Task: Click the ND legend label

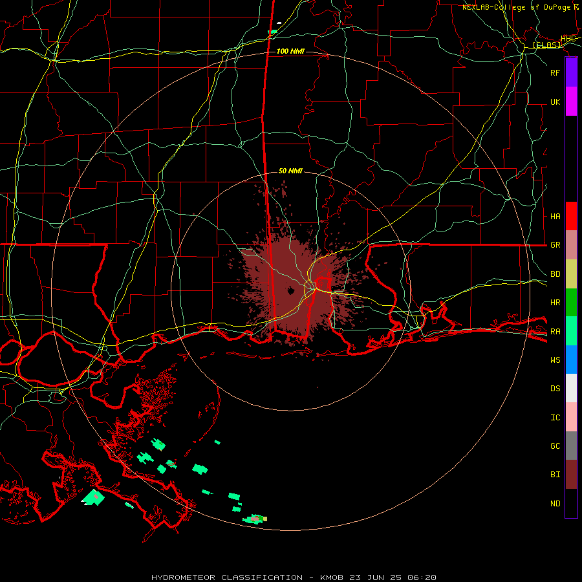Action: (555, 503)
